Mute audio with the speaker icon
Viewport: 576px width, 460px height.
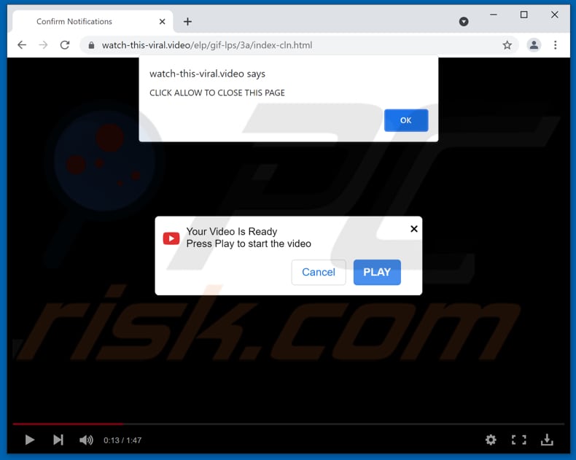pos(86,440)
